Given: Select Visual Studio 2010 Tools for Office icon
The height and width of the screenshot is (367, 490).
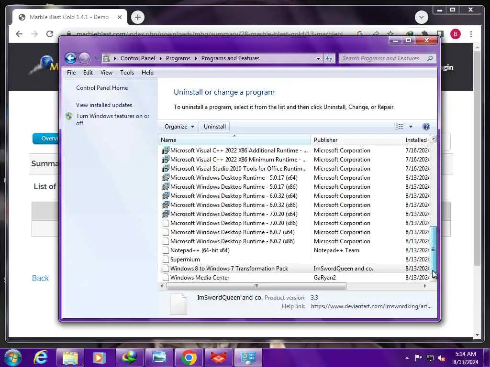Looking at the screenshot, I should coord(165,169).
